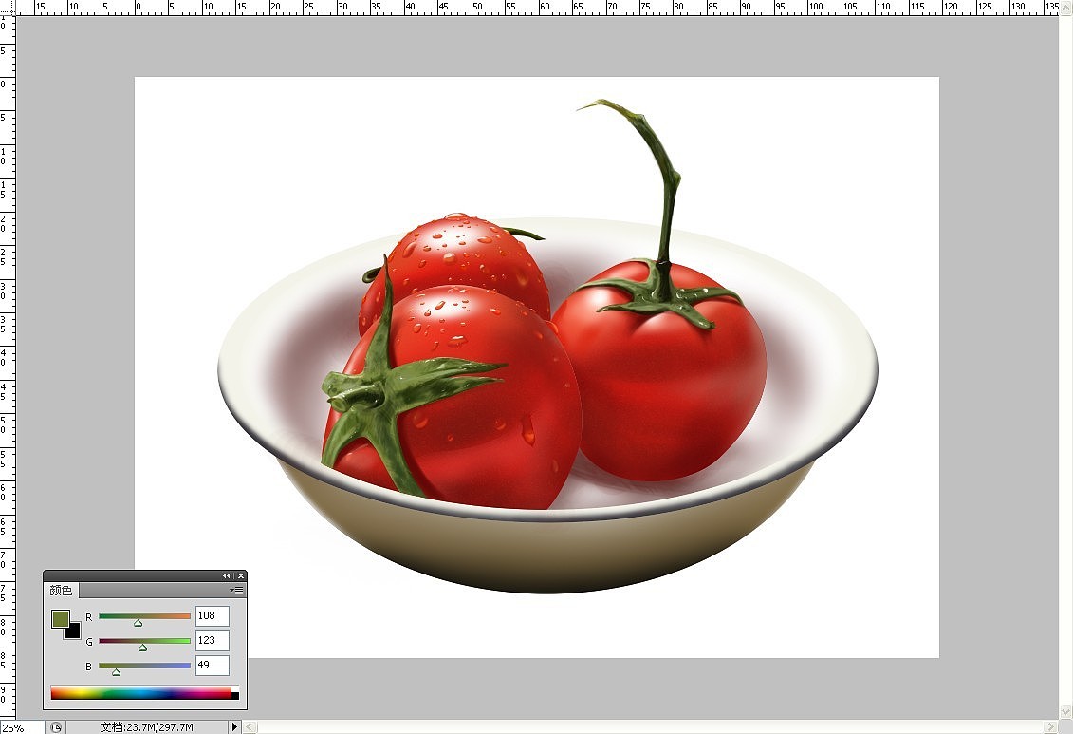This screenshot has width=1073, height=734.
Task: Click the 25% zoom level field
Action: click(x=22, y=727)
